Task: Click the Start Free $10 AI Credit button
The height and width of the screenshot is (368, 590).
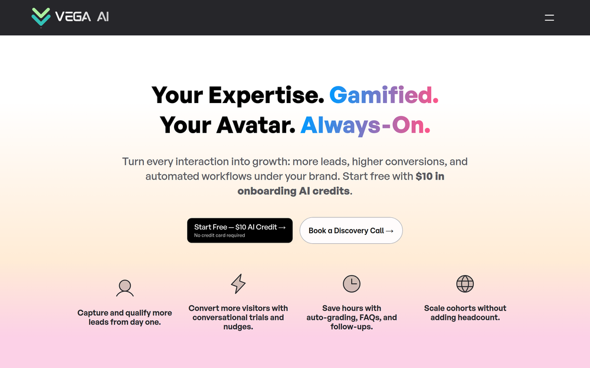Action: tap(240, 230)
